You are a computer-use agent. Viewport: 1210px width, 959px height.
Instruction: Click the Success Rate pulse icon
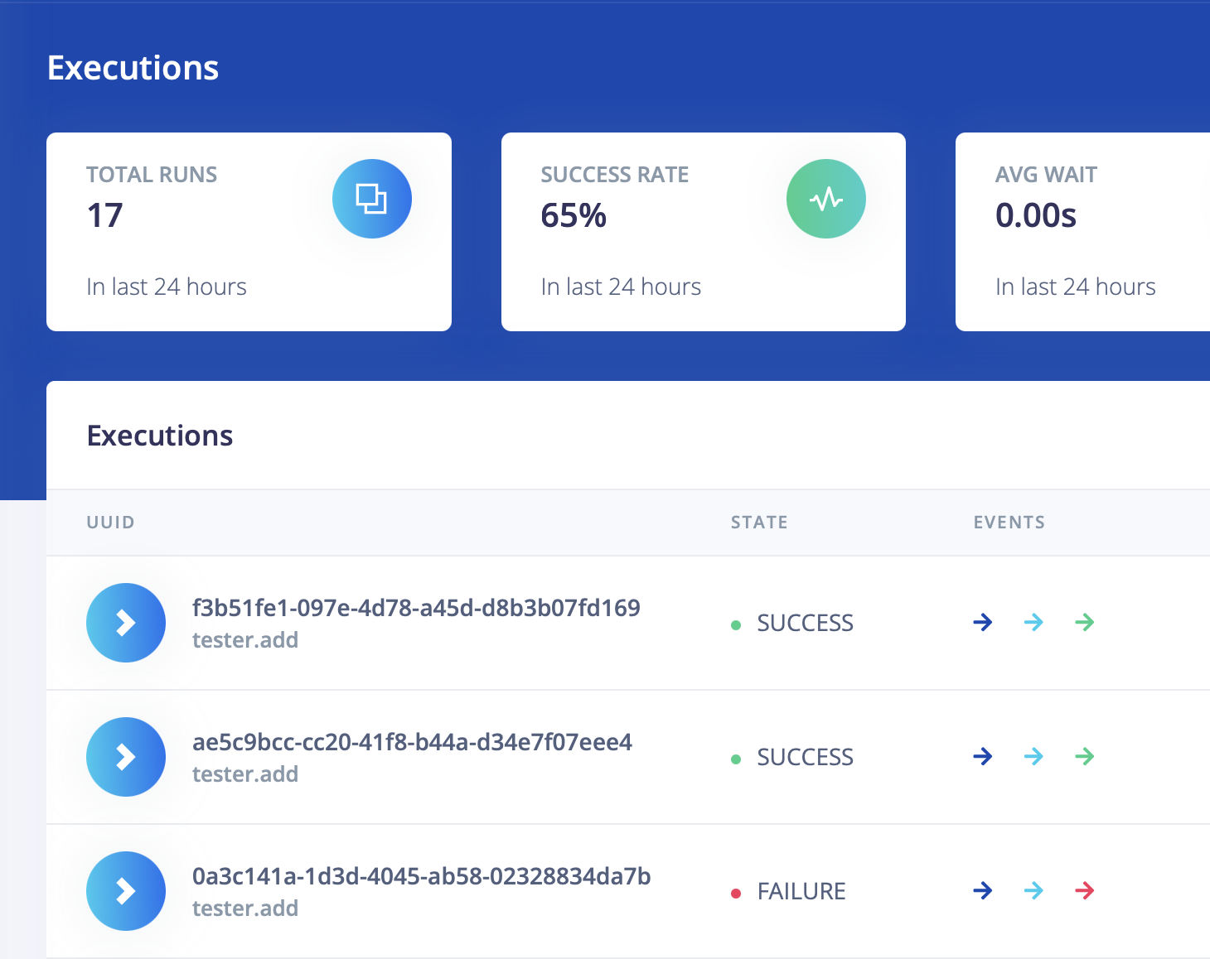pos(825,199)
